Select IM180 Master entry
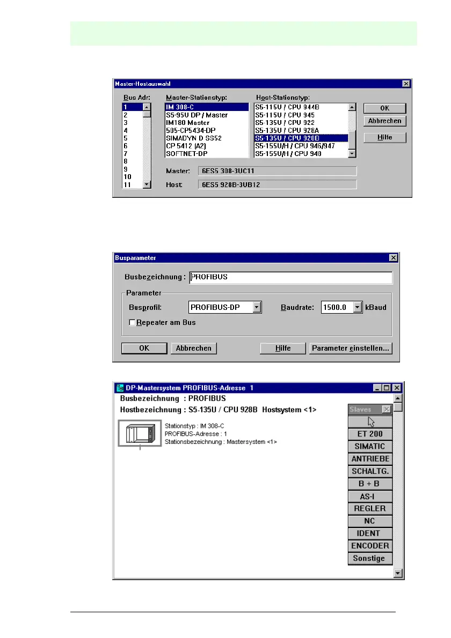Viewport: 451px width, 638px height. point(207,123)
